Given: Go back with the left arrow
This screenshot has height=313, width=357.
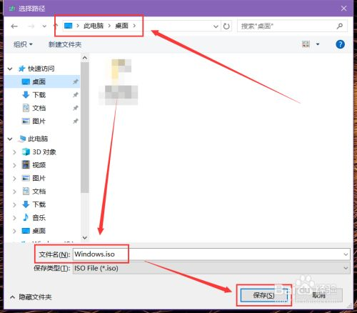Looking at the screenshot, I should pos(14,26).
